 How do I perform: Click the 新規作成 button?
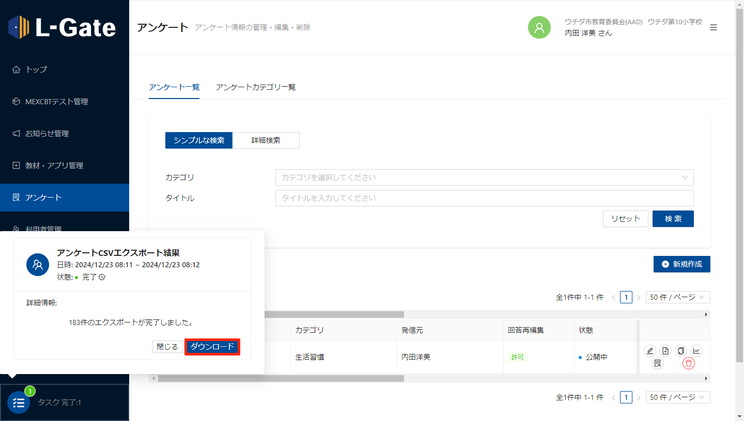(681, 264)
